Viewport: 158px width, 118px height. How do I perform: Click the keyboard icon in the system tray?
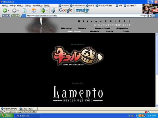tap(133, 116)
